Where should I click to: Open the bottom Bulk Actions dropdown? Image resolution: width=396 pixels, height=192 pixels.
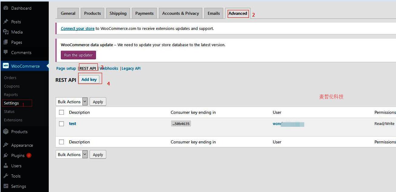pyautogui.click(x=72, y=155)
